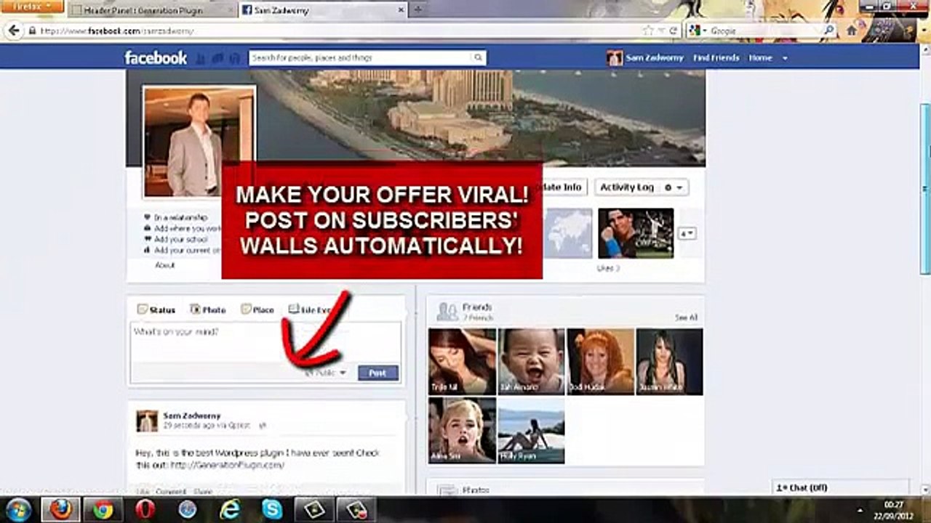Expand the Facebook account dropdown arrow beside Home

coord(785,58)
